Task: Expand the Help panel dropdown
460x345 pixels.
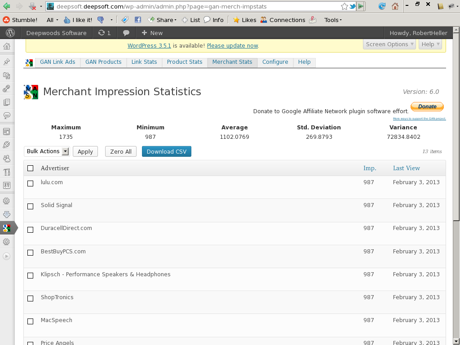Action: coord(430,44)
